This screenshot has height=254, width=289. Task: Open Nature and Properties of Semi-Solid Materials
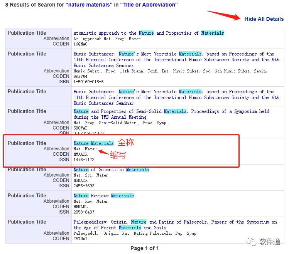pyautogui.click(x=171, y=114)
